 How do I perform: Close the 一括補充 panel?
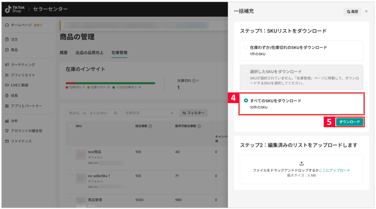pos(366,11)
